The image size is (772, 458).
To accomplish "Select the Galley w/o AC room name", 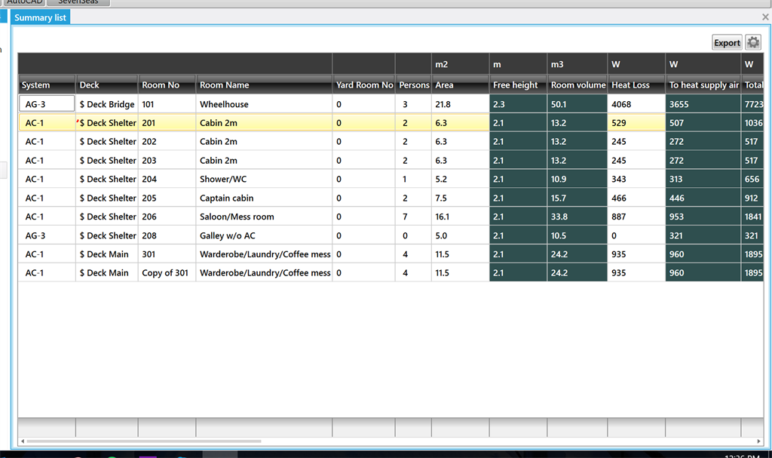I will (x=264, y=235).
